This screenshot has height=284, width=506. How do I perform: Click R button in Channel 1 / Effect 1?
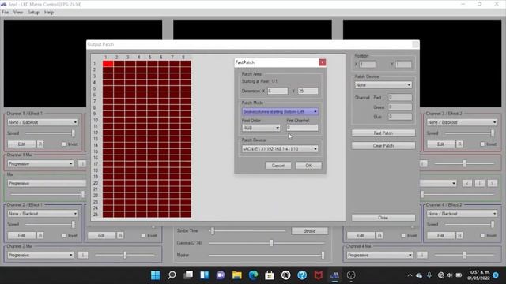40,144
